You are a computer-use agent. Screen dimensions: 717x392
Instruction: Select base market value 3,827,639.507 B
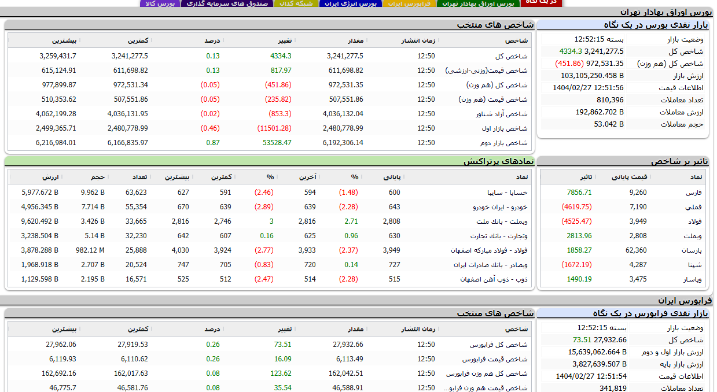[x=600, y=364]
